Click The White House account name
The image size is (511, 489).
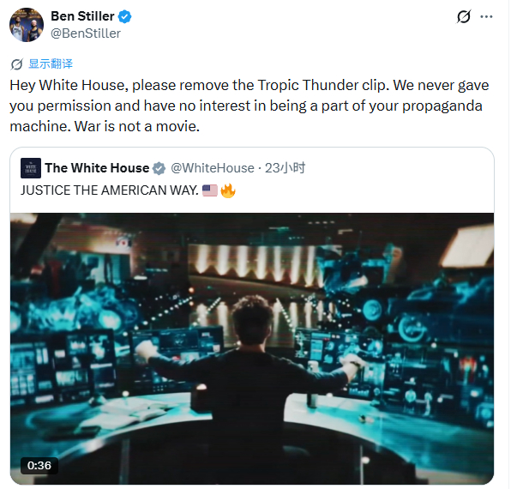click(x=97, y=168)
